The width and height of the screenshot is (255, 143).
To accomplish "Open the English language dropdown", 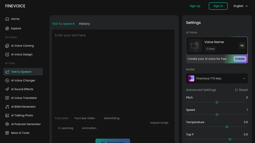I will click(241, 6).
